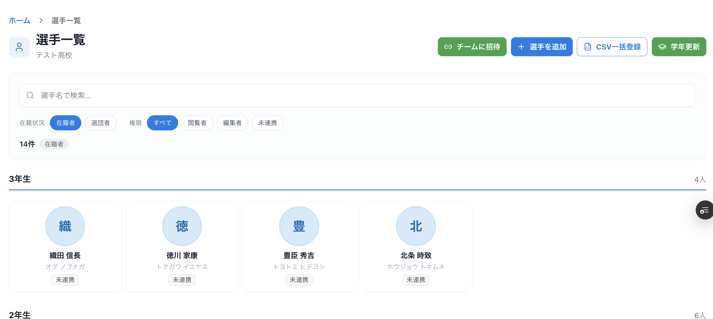The image size is (713, 319).
Task: Open CSV一括登録
Action: click(x=612, y=47)
